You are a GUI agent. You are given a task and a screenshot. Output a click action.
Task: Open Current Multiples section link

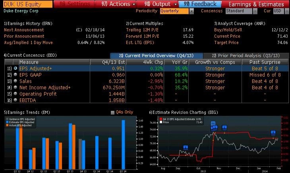point(145,23)
